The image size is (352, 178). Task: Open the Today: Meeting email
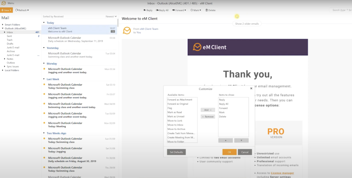[79, 125]
